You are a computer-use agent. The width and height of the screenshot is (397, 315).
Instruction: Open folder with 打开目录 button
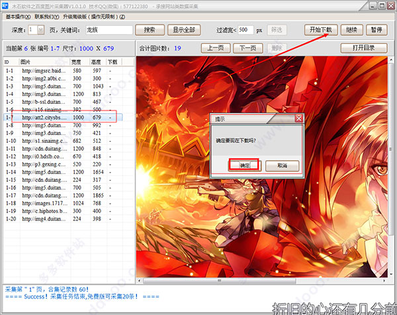364,48
